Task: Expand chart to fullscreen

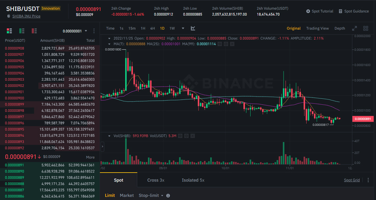Action: coord(354,28)
